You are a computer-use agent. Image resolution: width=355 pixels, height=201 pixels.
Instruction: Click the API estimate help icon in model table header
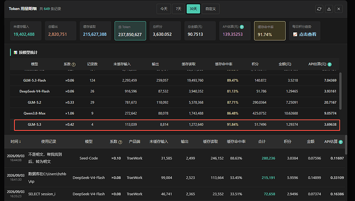click(x=330, y=64)
